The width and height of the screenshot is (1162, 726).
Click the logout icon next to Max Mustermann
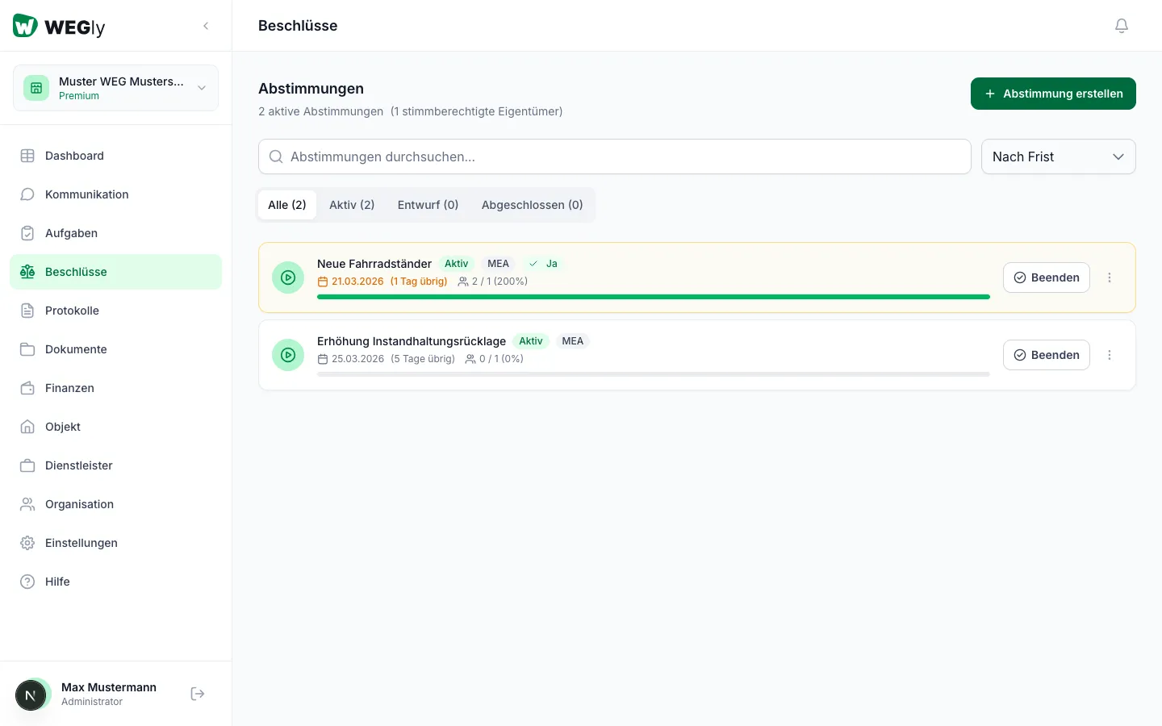(198, 694)
